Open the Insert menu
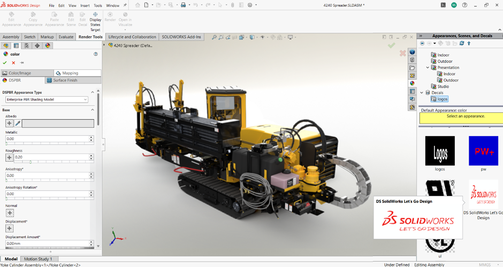503x267 pixels. coord(85,5)
